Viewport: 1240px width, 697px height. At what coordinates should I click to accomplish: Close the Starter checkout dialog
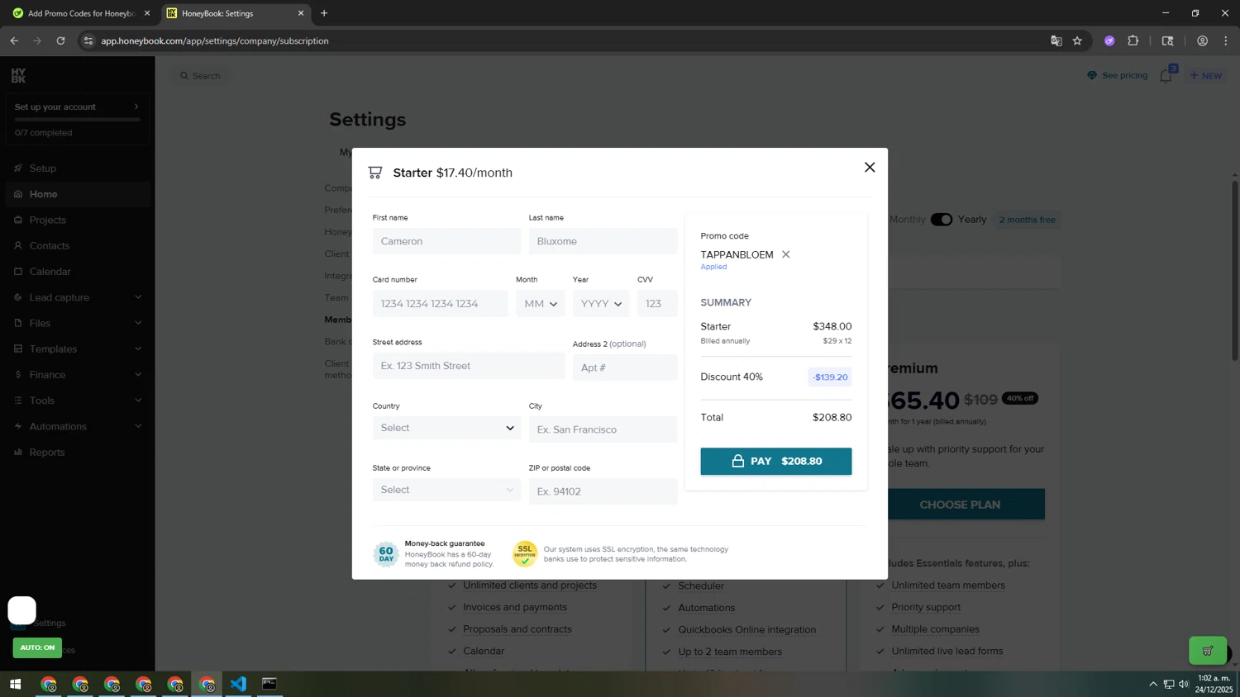pyautogui.click(x=870, y=167)
